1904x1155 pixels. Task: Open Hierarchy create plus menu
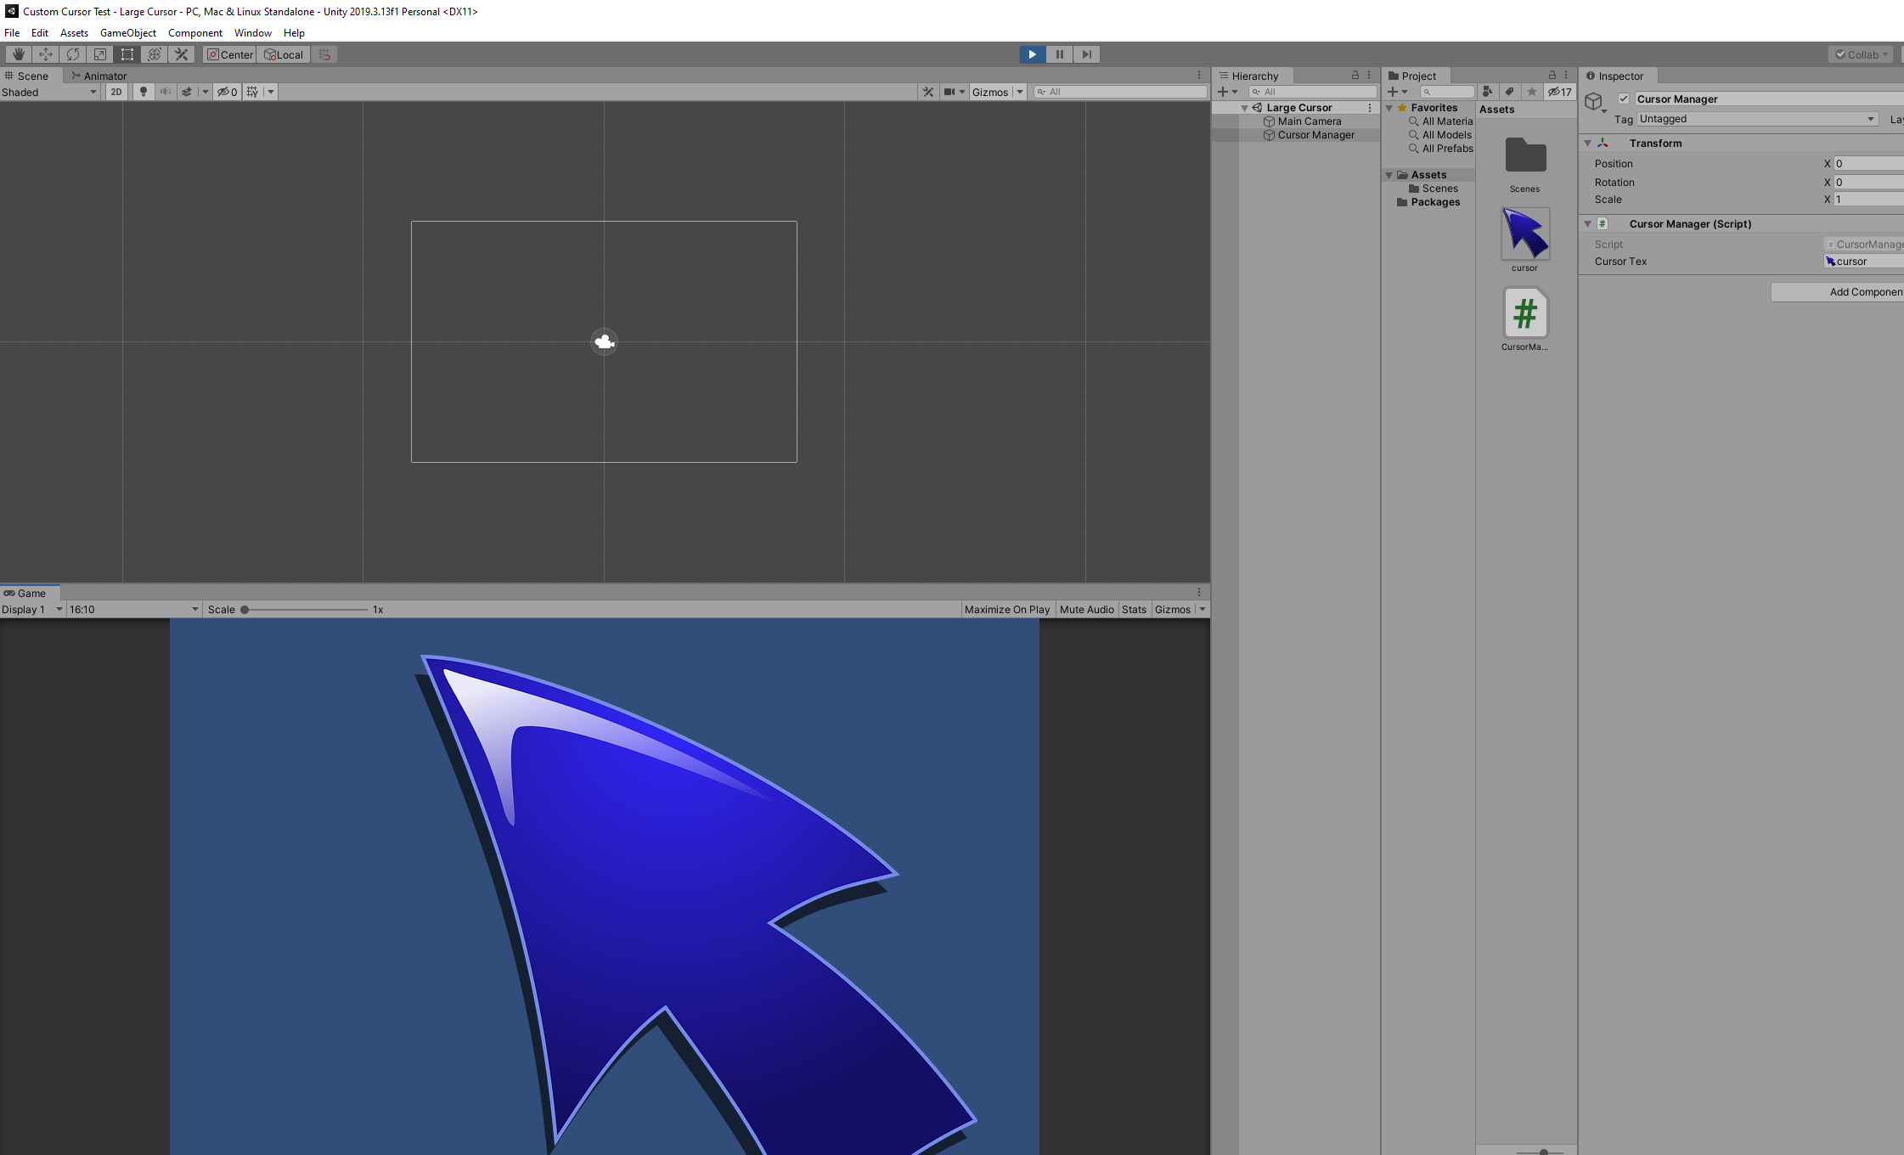click(x=1228, y=92)
